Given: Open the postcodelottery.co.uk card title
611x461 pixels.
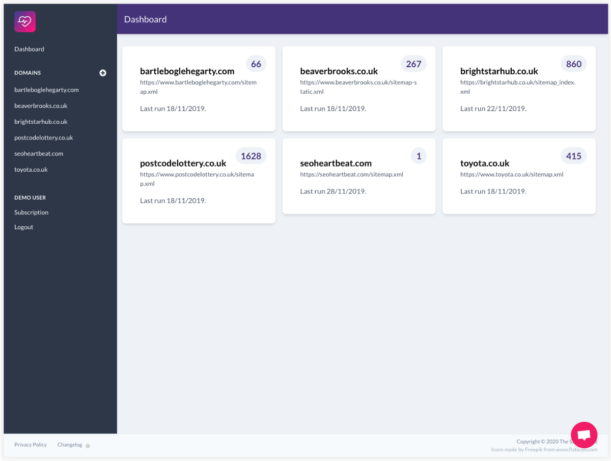Looking at the screenshot, I should coord(183,164).
